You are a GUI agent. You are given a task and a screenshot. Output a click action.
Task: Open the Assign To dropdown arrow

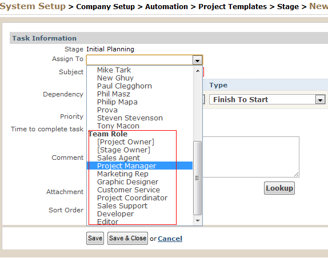pos(197,61)
